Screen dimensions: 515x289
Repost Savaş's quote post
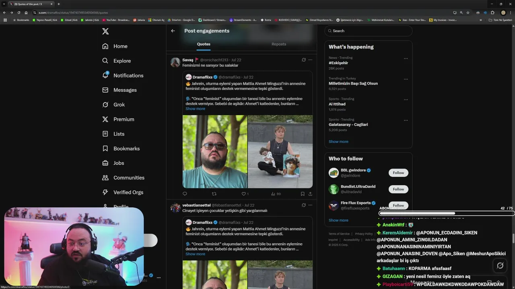click(x=214, y=194)
